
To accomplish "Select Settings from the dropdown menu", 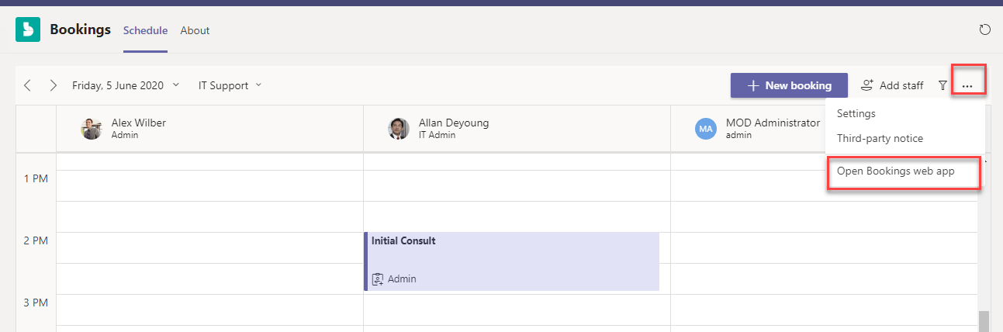I will point(856,113).
